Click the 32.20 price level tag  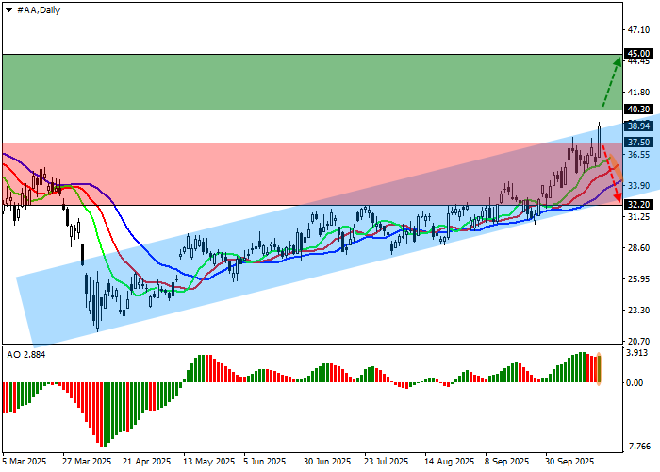click(639, 205)
